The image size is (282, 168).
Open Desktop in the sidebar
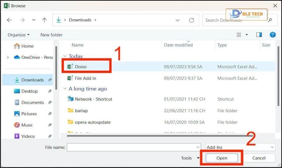pyautogui.click(x=30, y=91)
